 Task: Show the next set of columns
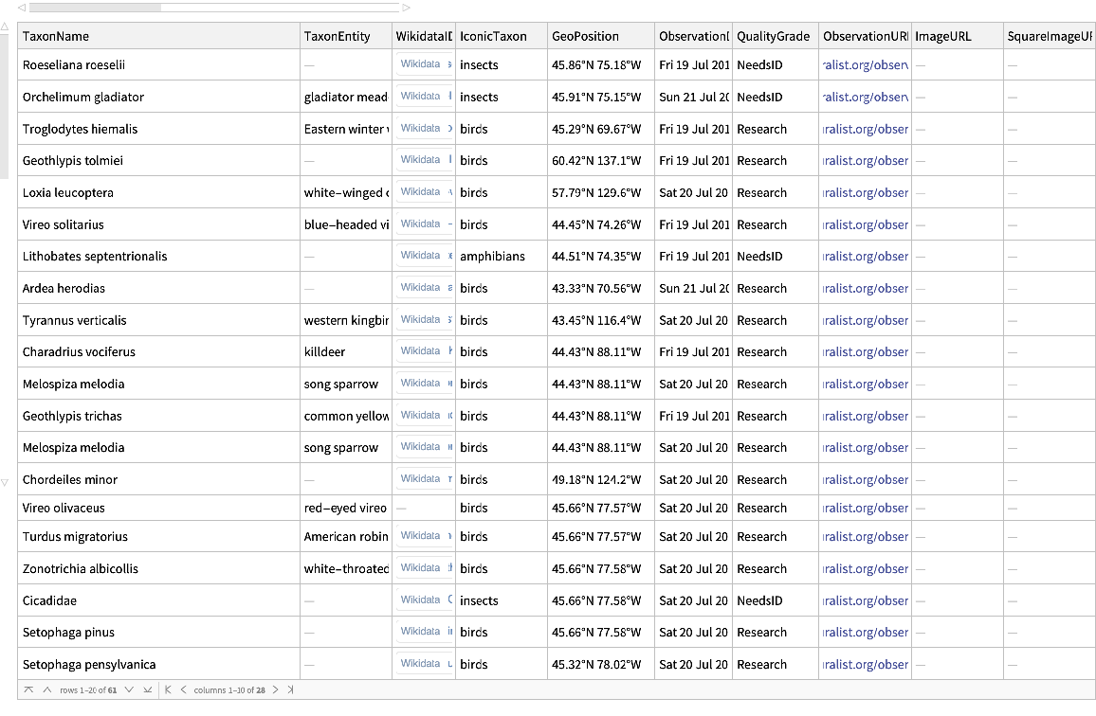[x=276, y=689]
